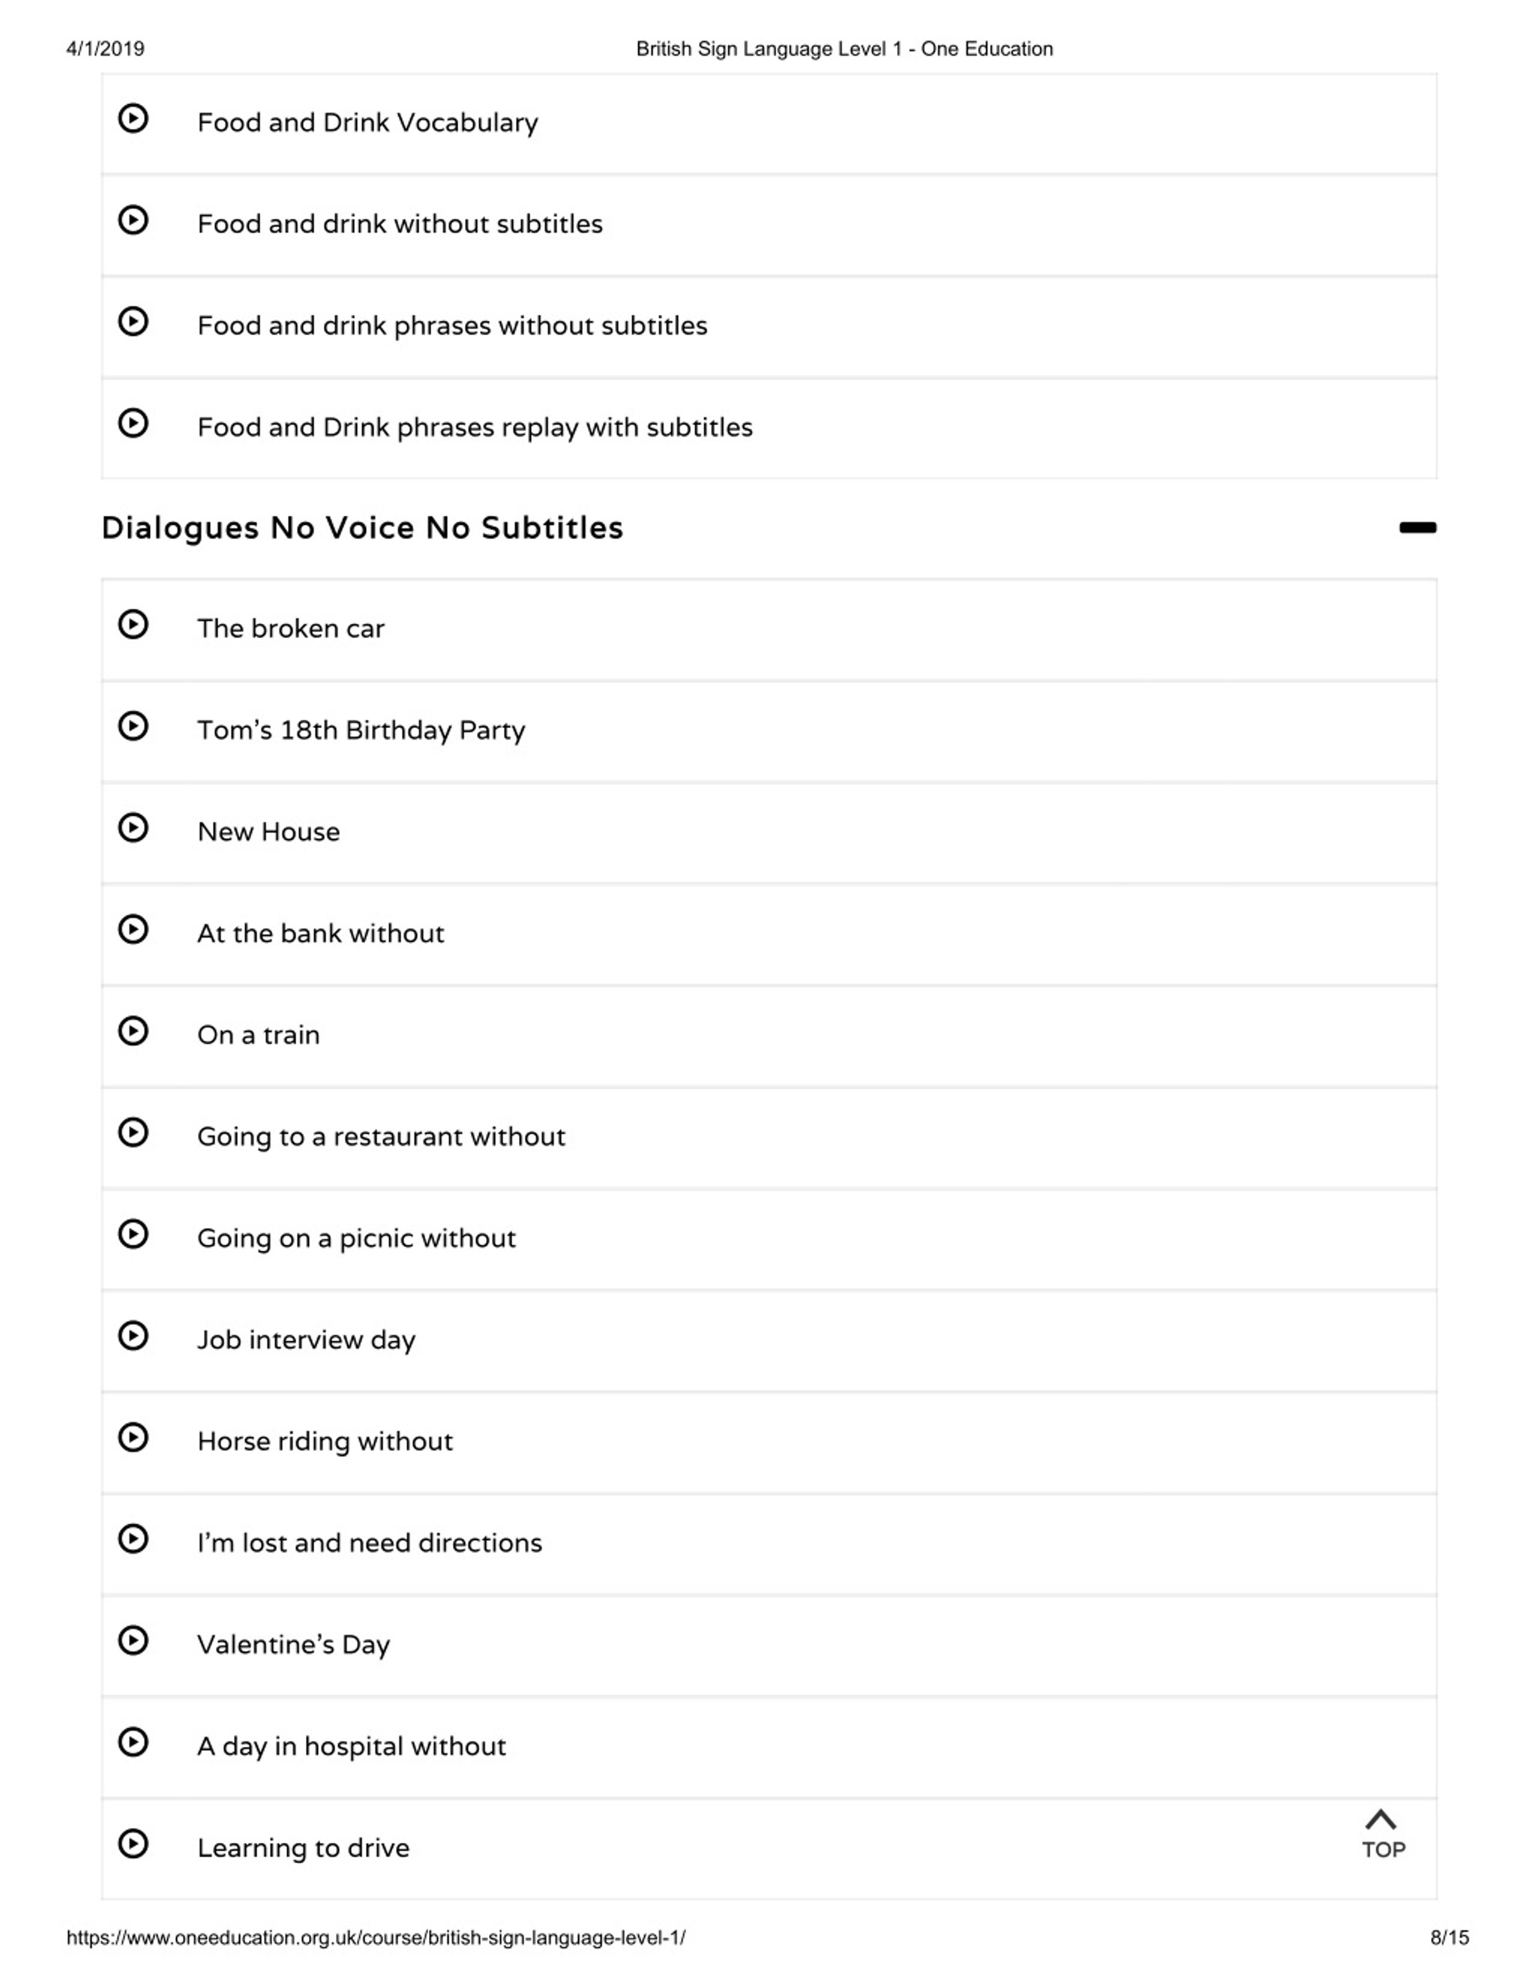Open Going on a picnic without lesson
This screenshot has height=1987, width=1536.
coord(769,1239)
